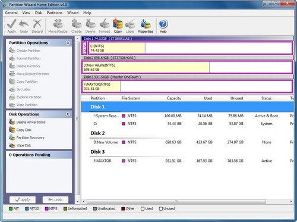Click the bottom Undo button
The width and height of the screenshot is (297, 222).
[x=55, y=200]
